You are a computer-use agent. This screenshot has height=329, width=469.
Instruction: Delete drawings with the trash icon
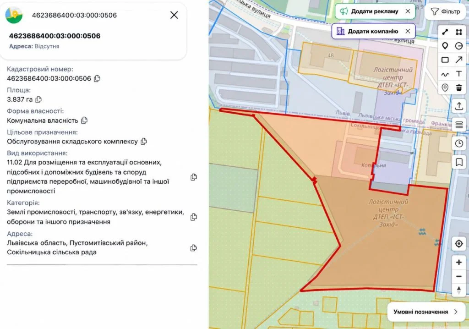[459, 88]
